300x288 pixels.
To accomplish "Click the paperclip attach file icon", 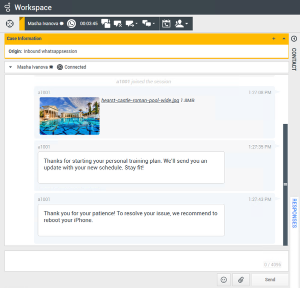I will click(240, 279).
